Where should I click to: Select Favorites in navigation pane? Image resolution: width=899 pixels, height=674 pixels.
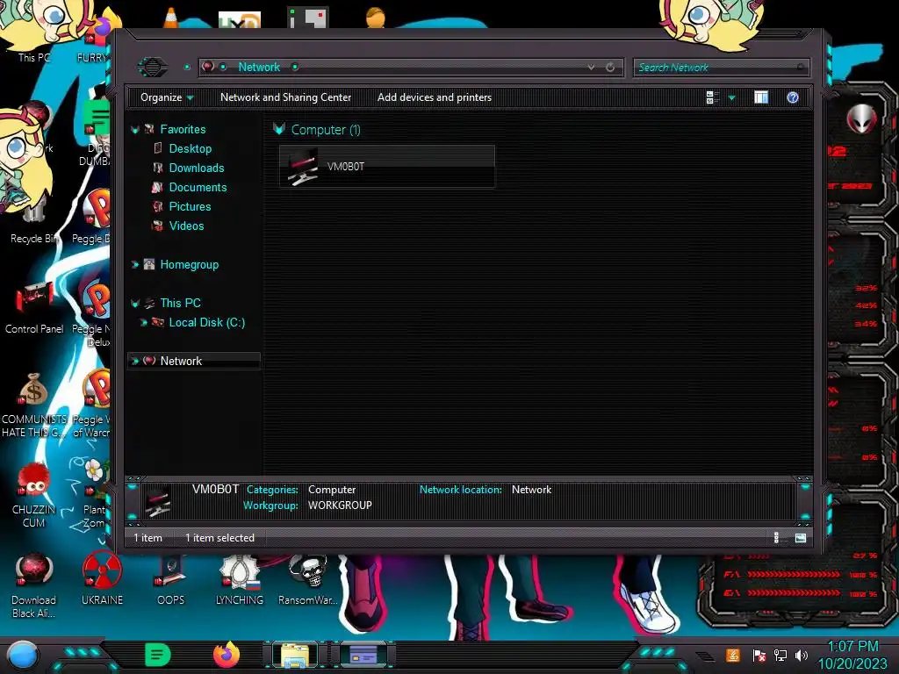pos(183,130)
